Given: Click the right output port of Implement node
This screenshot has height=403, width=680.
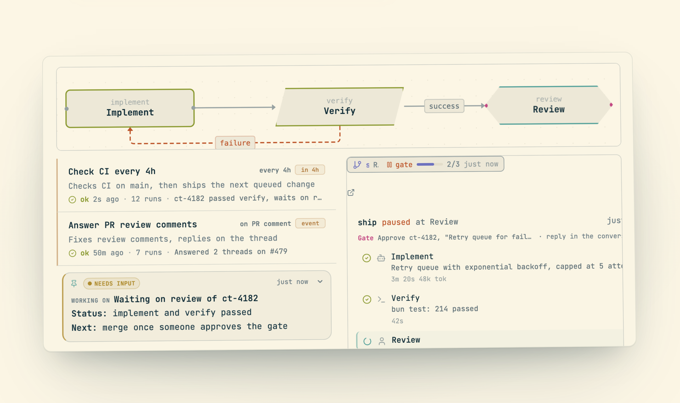Looking at the screenshot, I should click(x=193, y=108).
